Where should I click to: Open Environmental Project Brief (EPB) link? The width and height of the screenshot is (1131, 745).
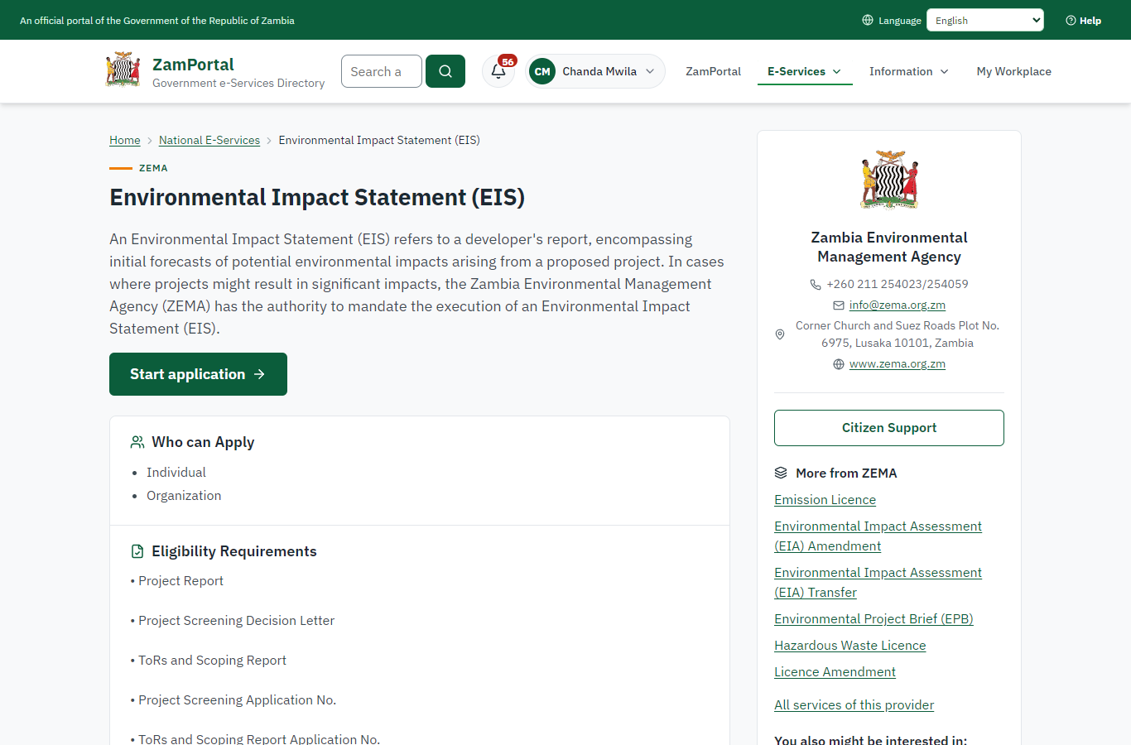[874, 619]
